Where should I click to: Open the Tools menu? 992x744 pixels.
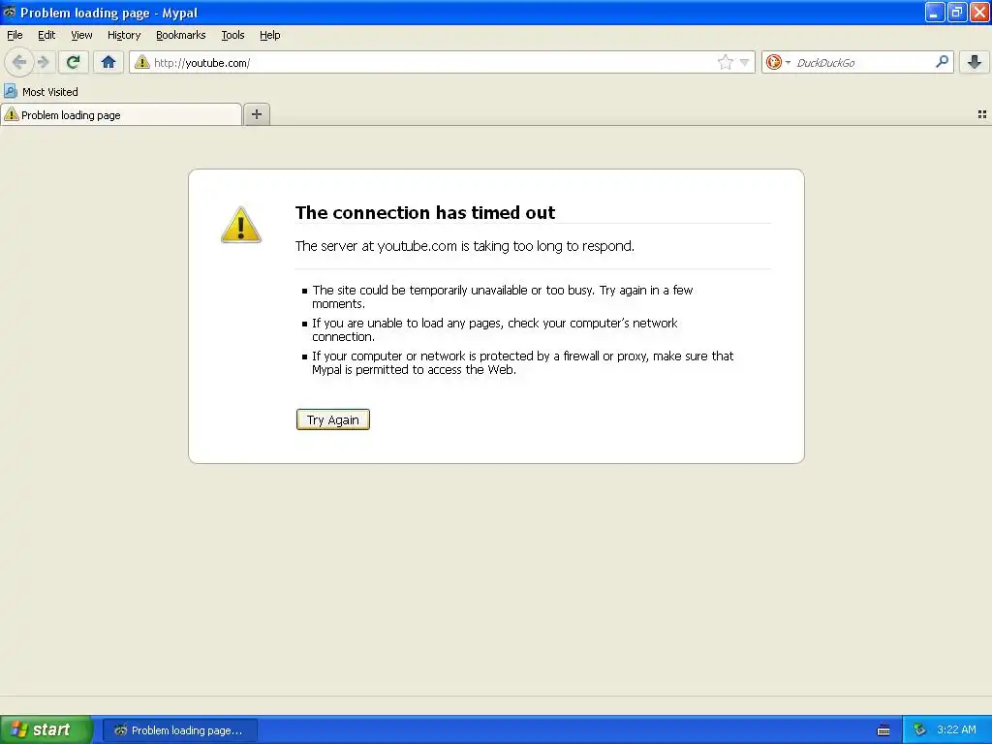(x=232, y=35)
